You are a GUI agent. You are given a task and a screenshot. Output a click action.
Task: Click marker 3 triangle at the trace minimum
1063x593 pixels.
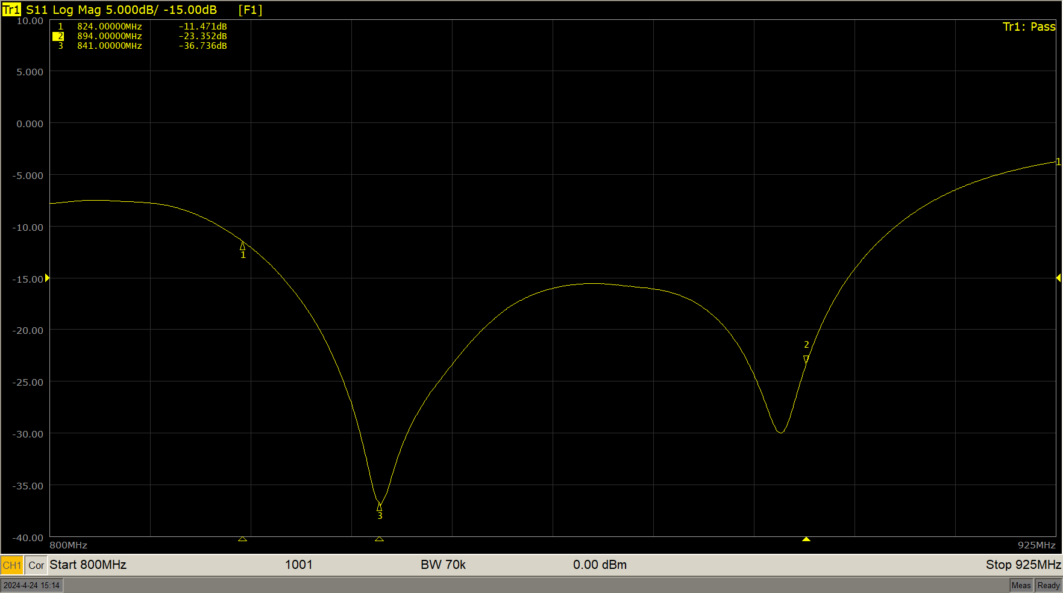tap(380, 507)
